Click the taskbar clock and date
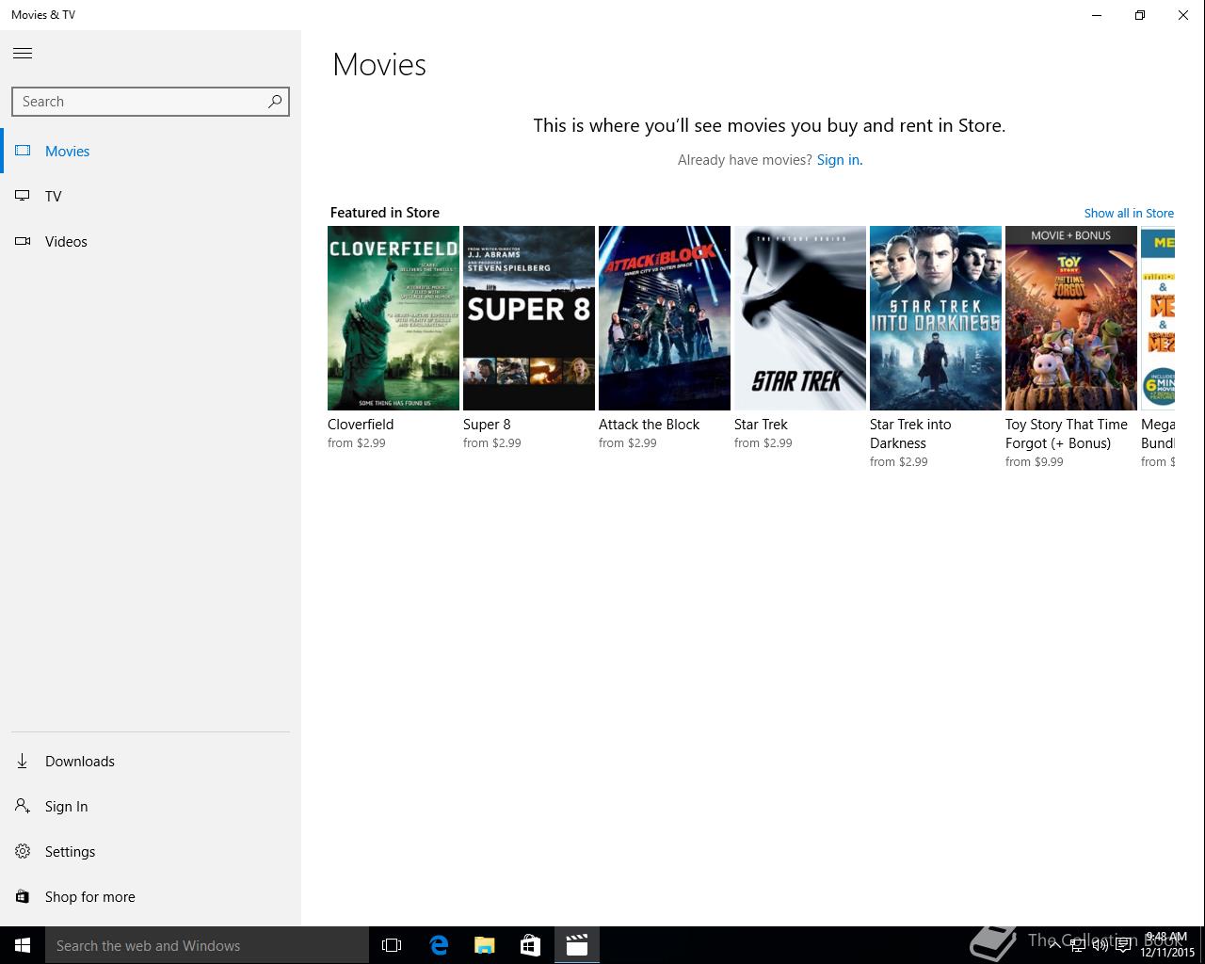Screen dimensions: 1205x964 coord(1167,945)
